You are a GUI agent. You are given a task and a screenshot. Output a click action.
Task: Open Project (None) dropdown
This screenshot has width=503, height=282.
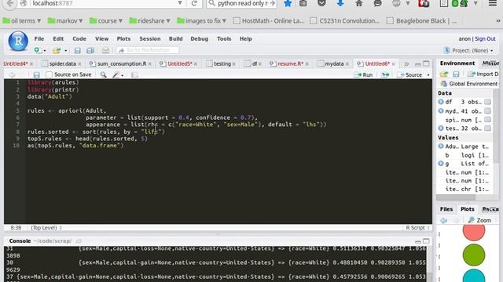(x=469, y=50)
